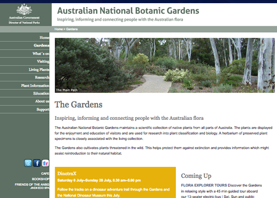277x198 pixels.
Task: Click 'The Main Path' photo caption
Action: pyautogui.click(x=67, y=90)
